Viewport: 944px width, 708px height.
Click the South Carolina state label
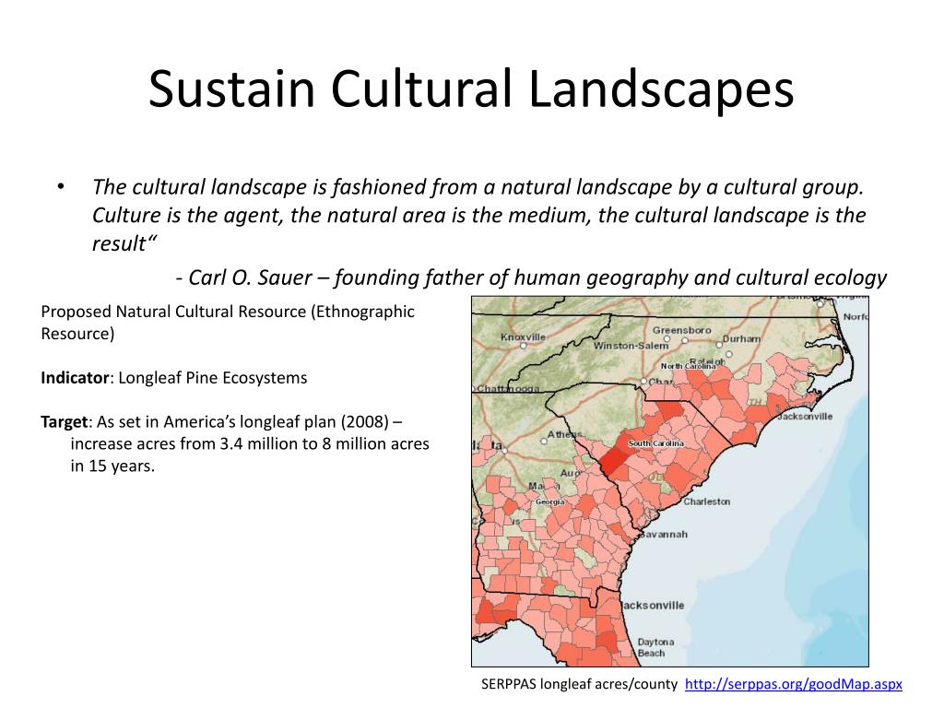click(656, 443)
